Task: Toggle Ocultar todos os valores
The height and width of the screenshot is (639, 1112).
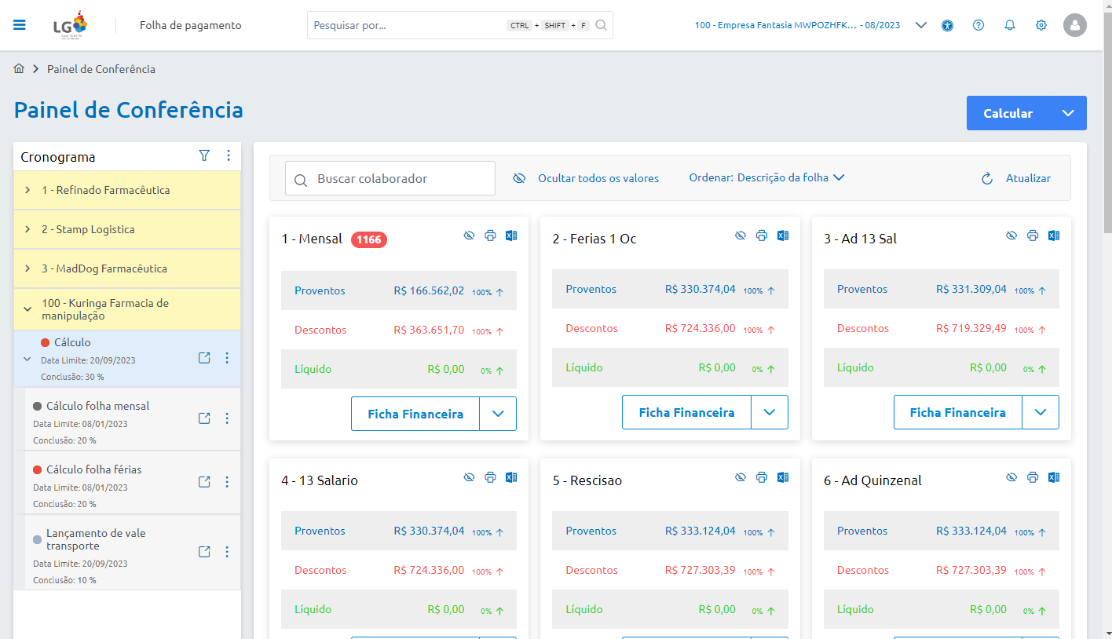Action: (586, 178)
